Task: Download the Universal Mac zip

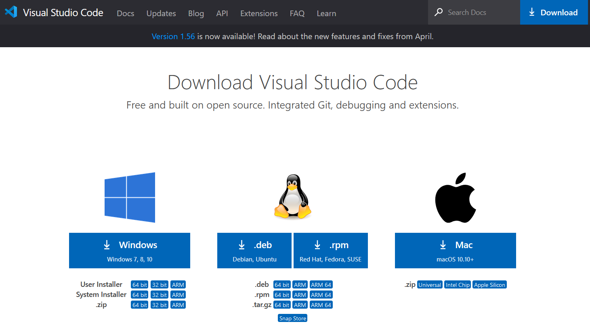Action: [x=430, y=284]
